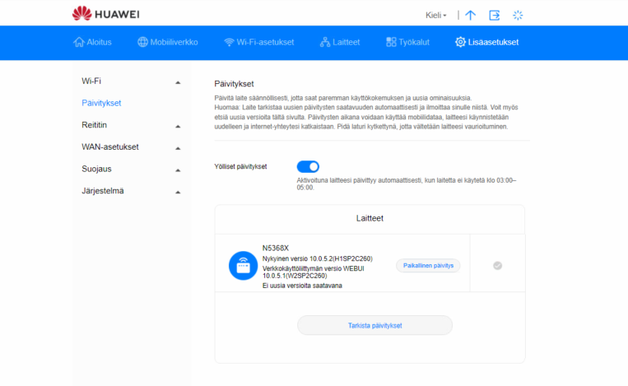Click the logout icon in header

494,15
